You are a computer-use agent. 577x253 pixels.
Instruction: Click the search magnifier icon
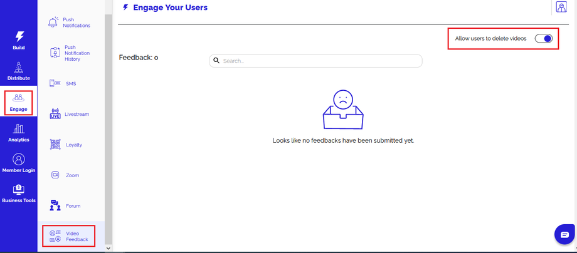[217, 61]
